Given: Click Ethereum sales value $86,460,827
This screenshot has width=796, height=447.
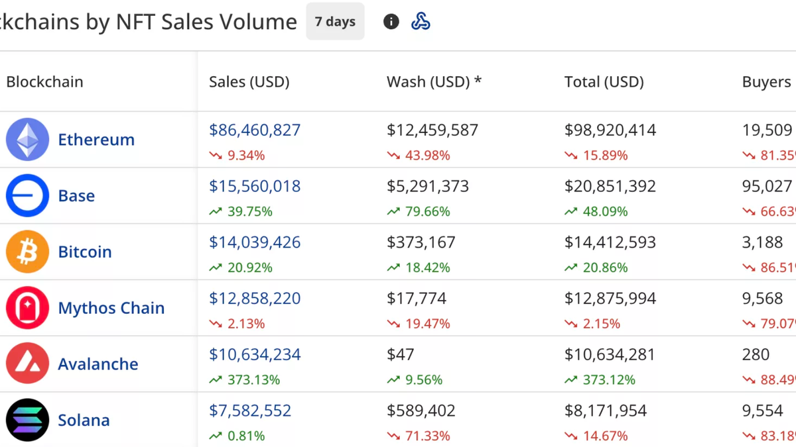Looking at the screenshot, I should (255, 130).
